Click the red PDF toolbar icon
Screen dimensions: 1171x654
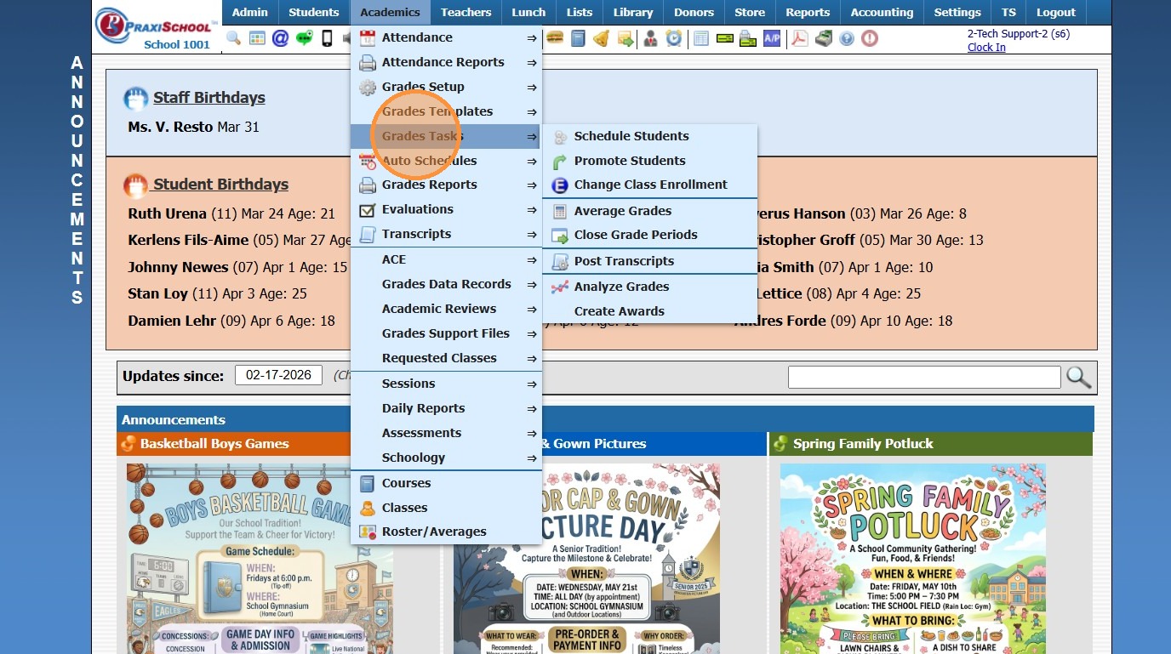coord(800,38)
